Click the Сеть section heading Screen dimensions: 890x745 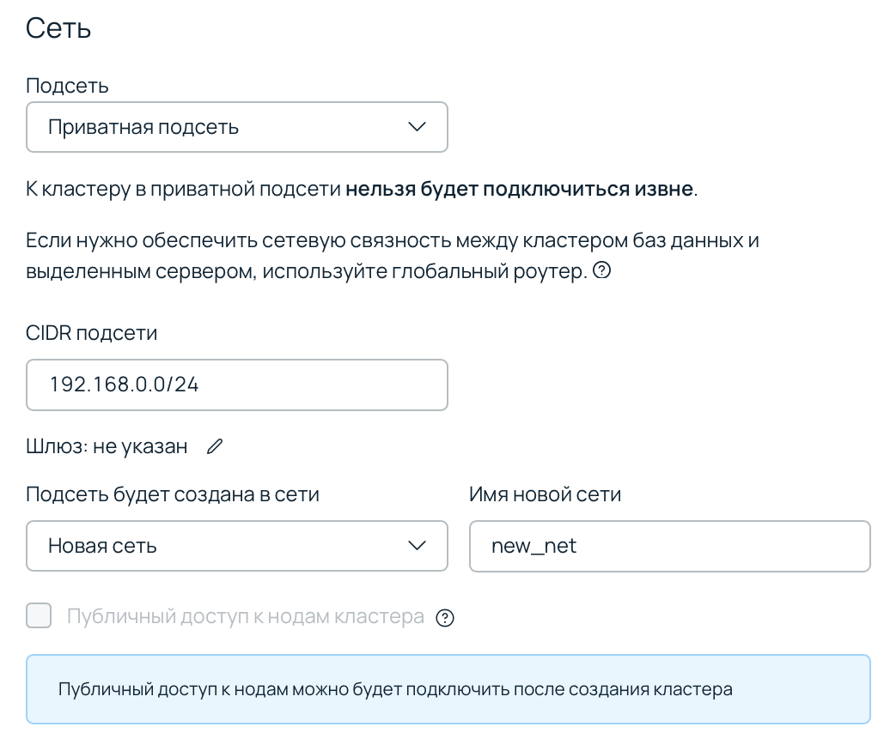coord(58,27)
